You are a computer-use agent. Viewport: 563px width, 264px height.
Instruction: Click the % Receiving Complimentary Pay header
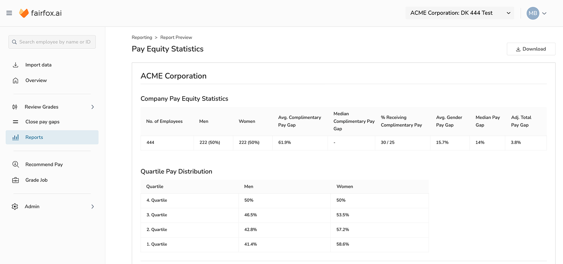402,121
